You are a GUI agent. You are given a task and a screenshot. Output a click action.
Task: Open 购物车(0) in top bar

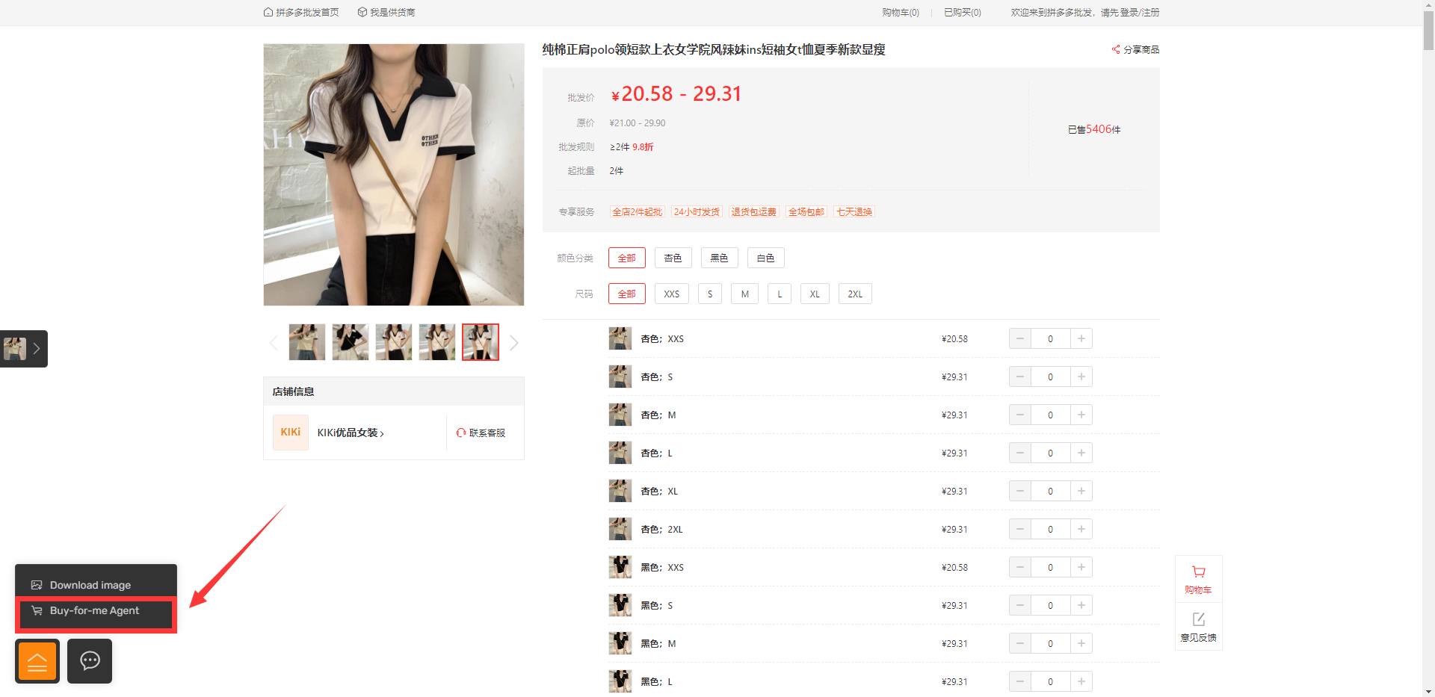(901, 12)
